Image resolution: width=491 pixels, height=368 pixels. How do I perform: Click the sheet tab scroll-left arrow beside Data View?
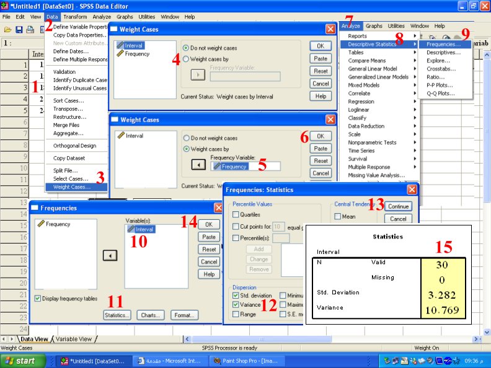[4, 339]
